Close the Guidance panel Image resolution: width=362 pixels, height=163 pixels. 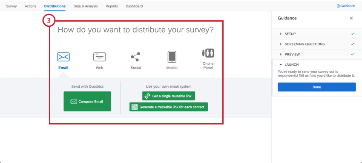pyautogui.click(x=351, y=18)
